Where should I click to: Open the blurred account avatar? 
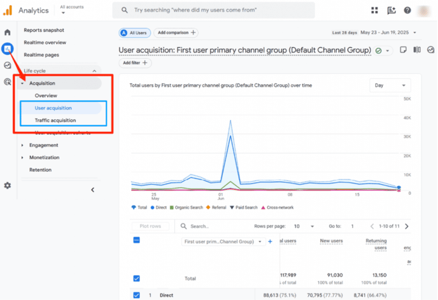(x=424, y=11)
